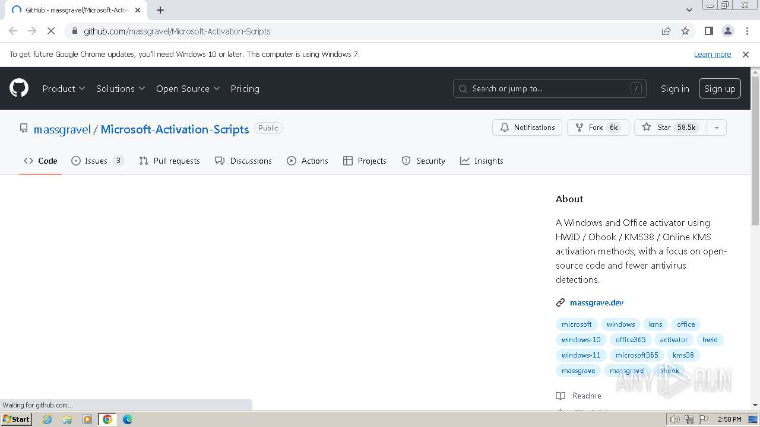This screenshot has width=760, height=427.
Task: Expand the Solutions navigation dropdown
Action: click(121, 88)
